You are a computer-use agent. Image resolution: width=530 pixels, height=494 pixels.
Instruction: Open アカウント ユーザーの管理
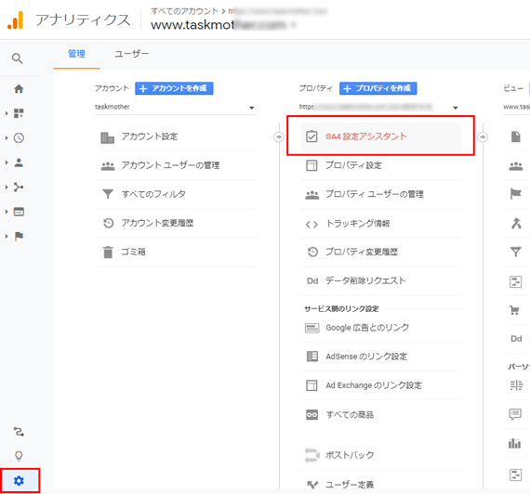177,165
